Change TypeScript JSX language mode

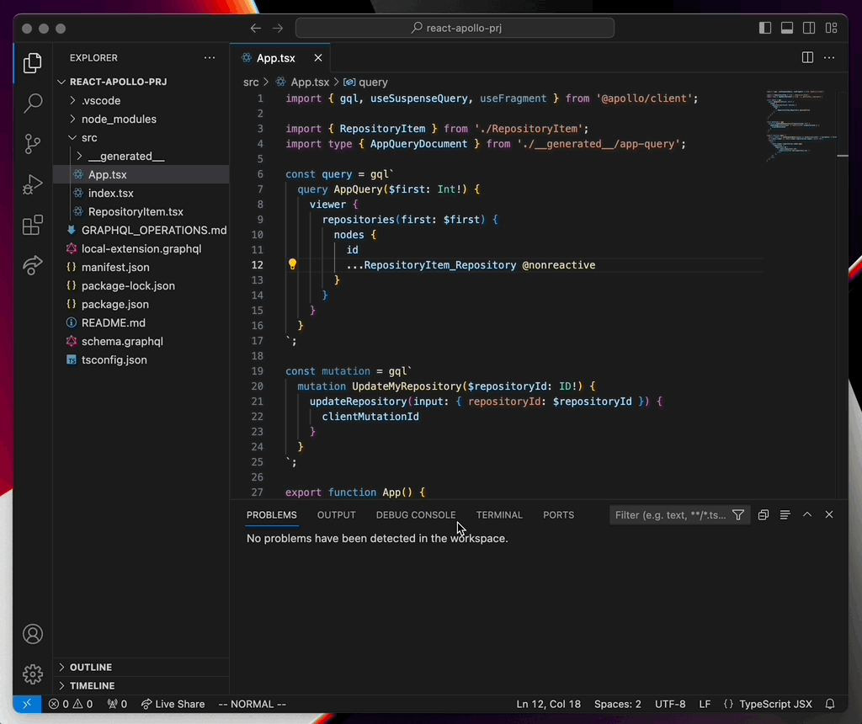[x=775, y=704]
